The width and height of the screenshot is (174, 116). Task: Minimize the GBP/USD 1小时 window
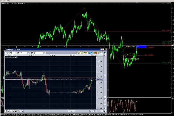click(101, 49)
